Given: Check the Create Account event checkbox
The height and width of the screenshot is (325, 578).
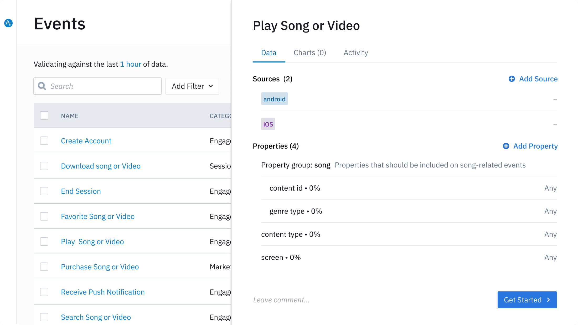Looking at the screenshot, I should pyautogui.click(x=44, y=141).
